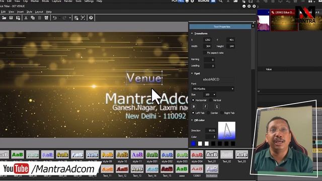Click the Leading value field
Image resolution: width=322 pixels, height=181 pixels.
click(x=209, y=66)
